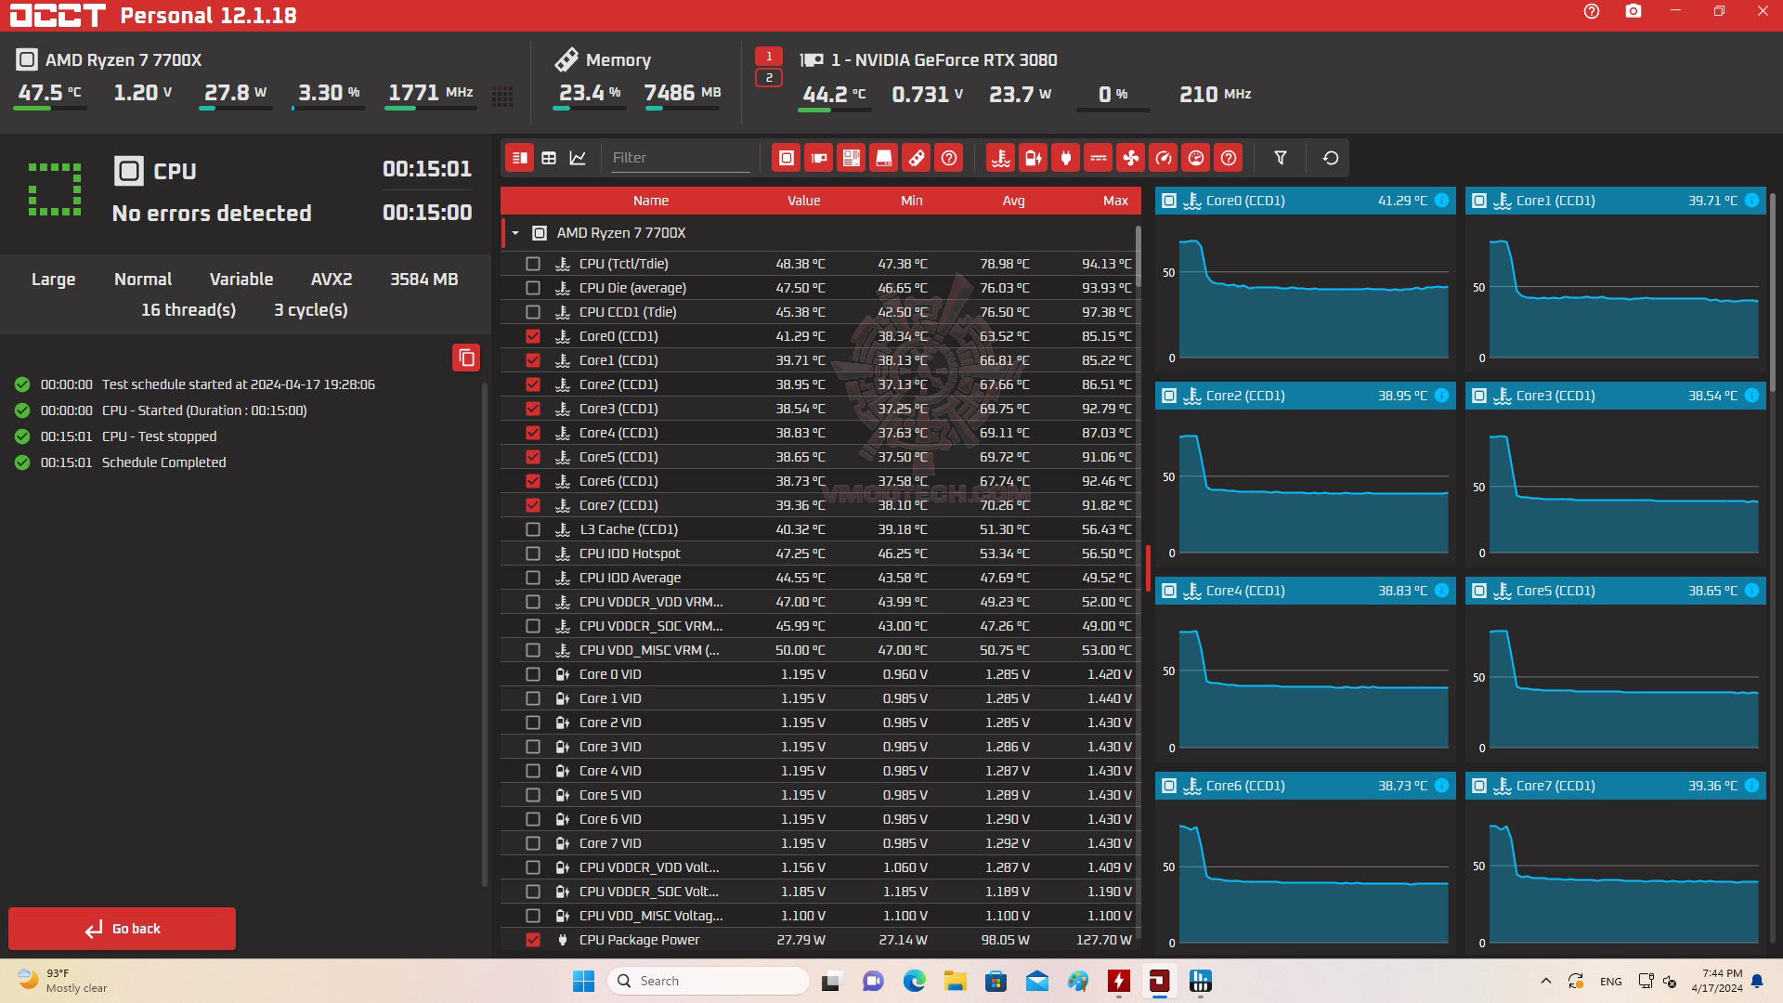Open the CPU sensor grid selector
Viewport: 1783px width, 1003px height.
[502, 96]
